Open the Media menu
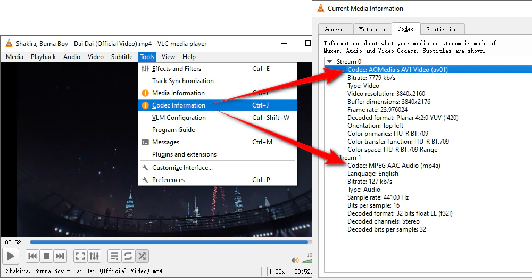The width and height of the screenshot is (532, 280). pyautogui.click(x=14, y=57)
